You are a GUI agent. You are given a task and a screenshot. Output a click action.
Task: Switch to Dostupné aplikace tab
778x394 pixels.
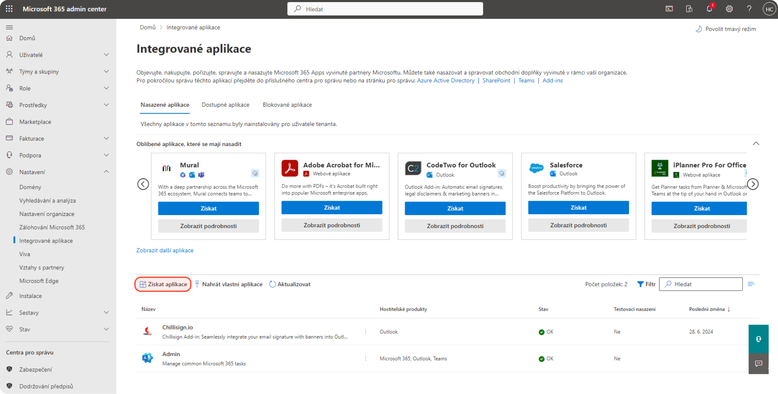(x=226, y=105)
